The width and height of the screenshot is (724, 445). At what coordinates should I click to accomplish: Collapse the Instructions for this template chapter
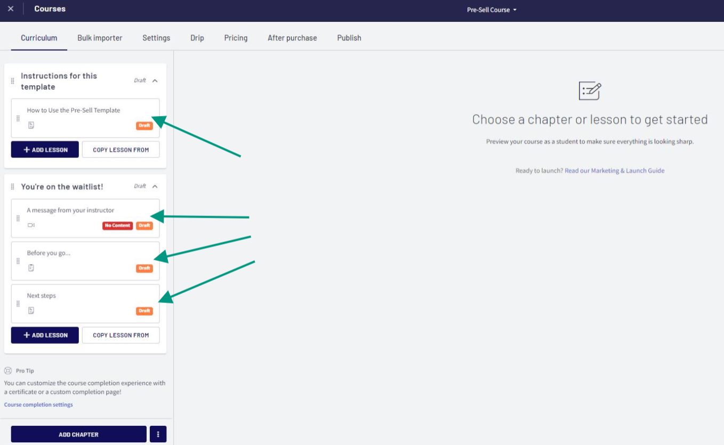[x=155, y=81]
